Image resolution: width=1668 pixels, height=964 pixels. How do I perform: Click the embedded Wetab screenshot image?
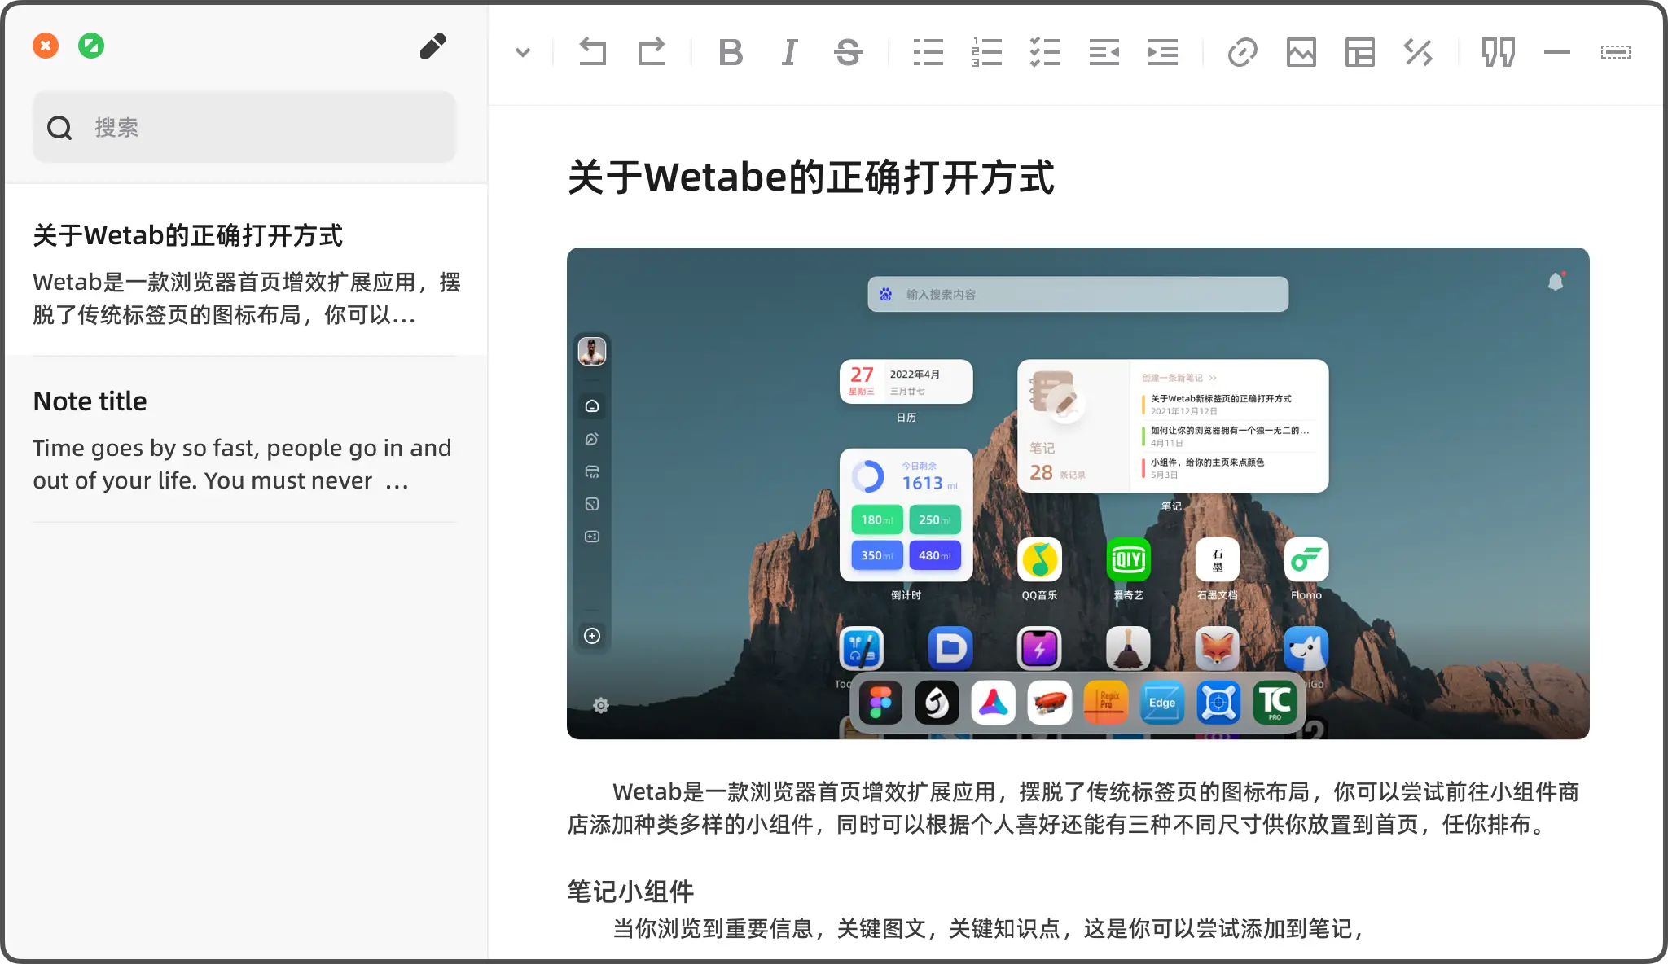1078,493
